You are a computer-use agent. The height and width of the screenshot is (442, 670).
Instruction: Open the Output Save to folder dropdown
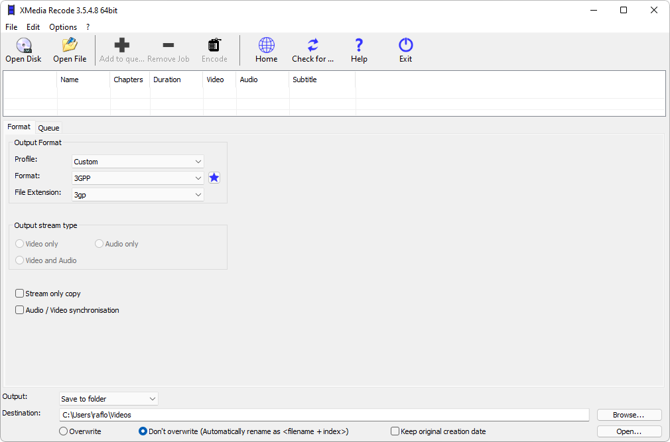point(109,399)
